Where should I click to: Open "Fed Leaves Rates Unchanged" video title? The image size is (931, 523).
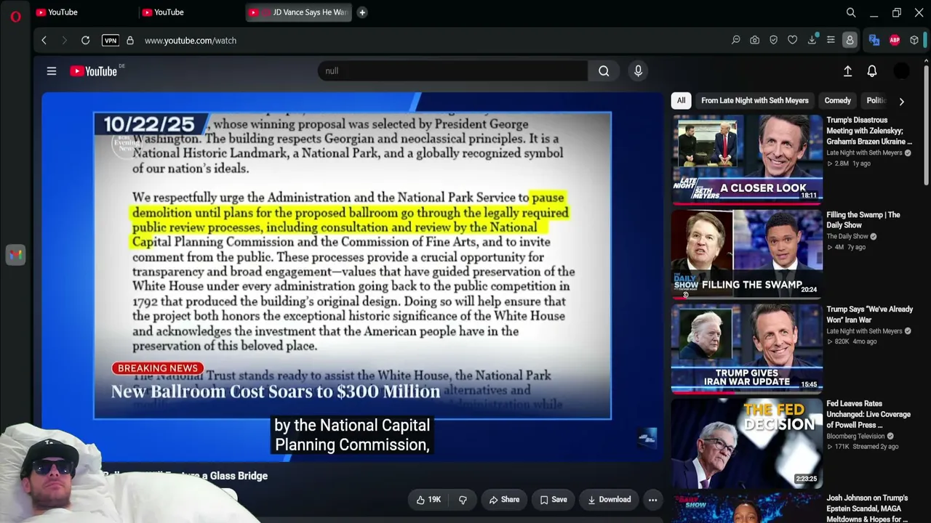coord(868,414)
